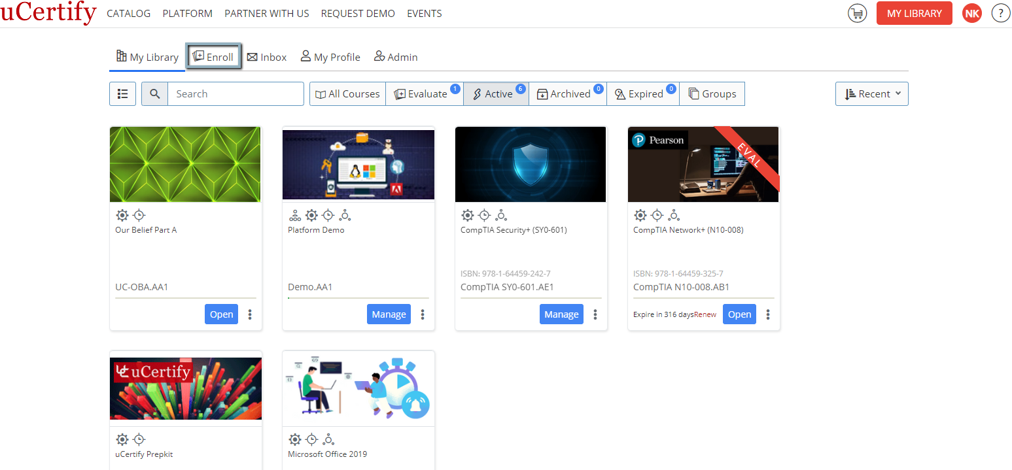
Task: Click the Our Belief Part A green thumbnail
Action: pos(185,165)
